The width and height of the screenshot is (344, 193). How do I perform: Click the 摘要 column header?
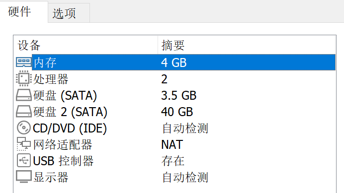[x=247, y=45]
